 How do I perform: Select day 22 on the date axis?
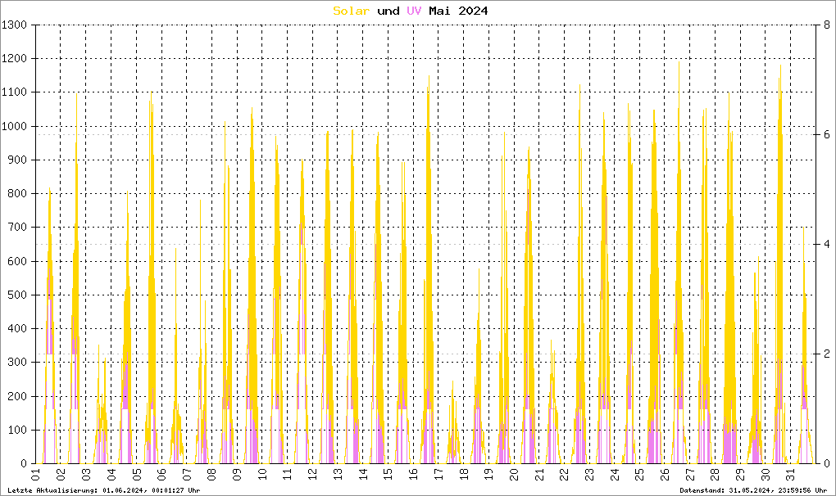[564, 476]
